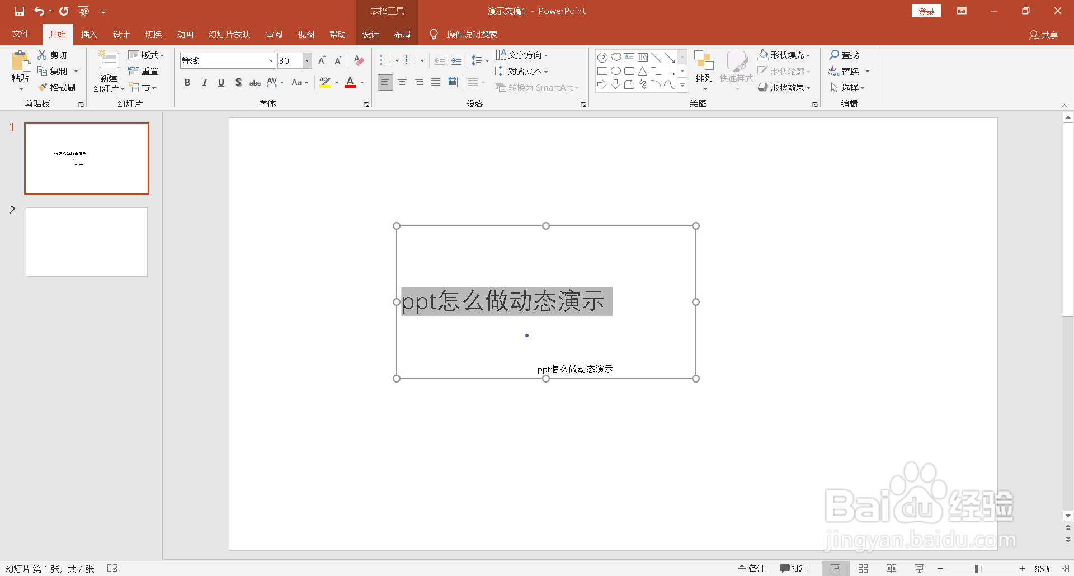The width and height of the screenshot is (1074, 576).
Task: Open the font size dropdown
Action: click(307, 60)
